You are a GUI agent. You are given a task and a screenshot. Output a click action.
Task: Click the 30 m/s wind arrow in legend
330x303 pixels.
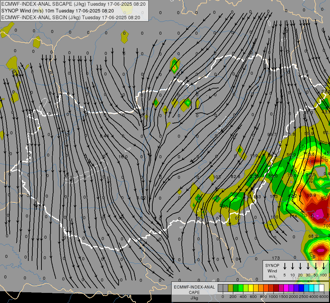coord(308,266)
